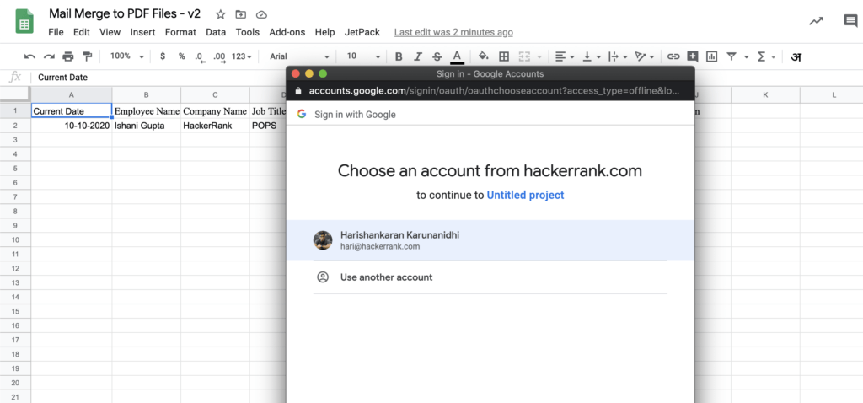This screenshot has width=863, height=403.
Task: Select the Paint format roller
Action: [87, 56]
